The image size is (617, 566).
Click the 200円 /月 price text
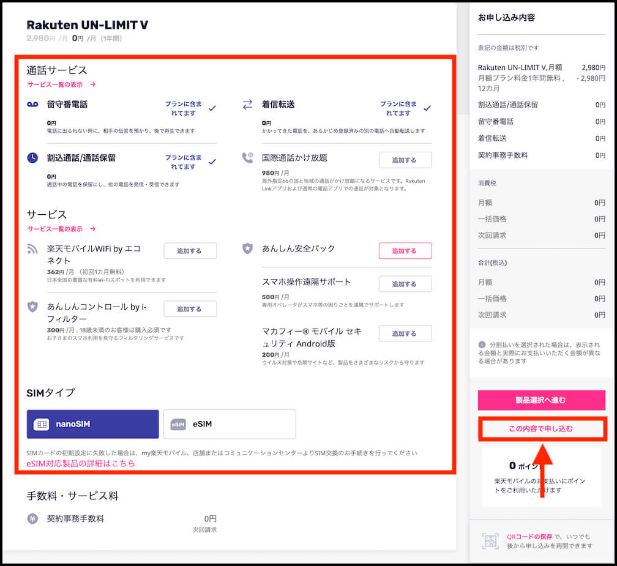[275, 354]
